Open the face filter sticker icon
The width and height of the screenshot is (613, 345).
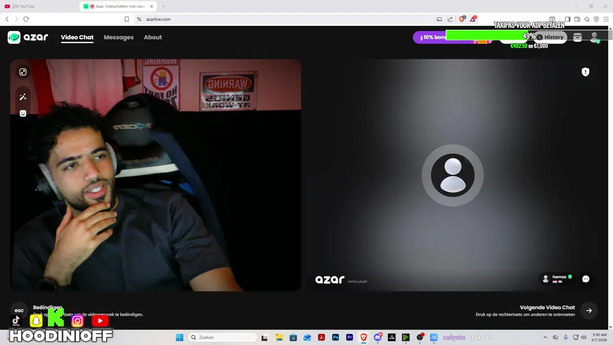point(23,114)
